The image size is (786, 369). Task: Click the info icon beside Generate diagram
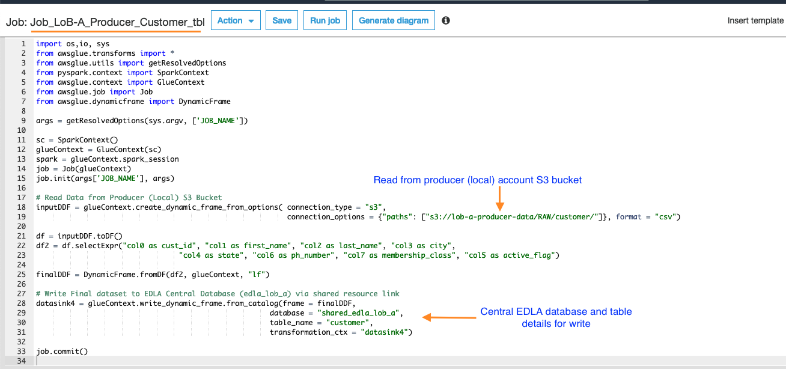coord(446,20)
